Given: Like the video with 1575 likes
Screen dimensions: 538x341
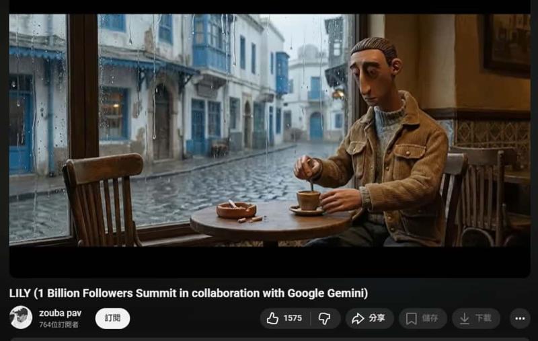Looking at the screenshot, I should (285, 318).
